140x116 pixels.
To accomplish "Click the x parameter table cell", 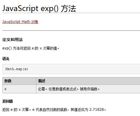I will 19,89.
